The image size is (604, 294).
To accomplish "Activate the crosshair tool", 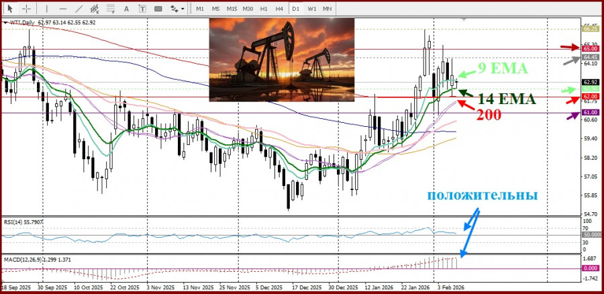I will [26, 9].
